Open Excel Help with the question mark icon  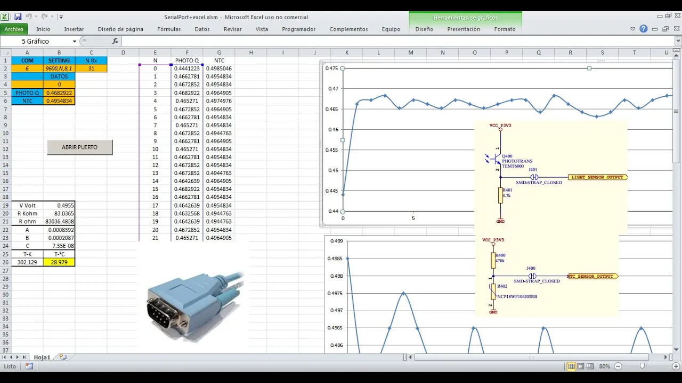pyautogui.click(x=644, y=29)
